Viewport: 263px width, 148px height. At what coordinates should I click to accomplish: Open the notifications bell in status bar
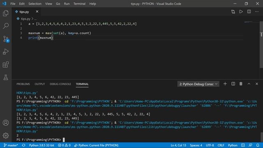[x=258, y=145]
